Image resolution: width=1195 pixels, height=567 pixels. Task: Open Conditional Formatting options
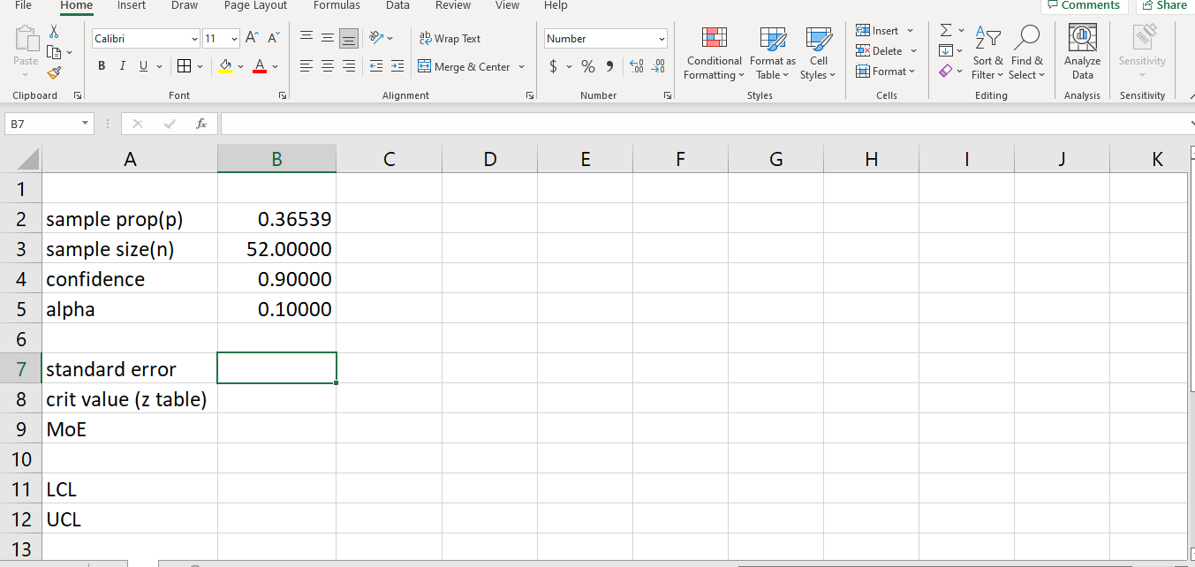[714, 53]
